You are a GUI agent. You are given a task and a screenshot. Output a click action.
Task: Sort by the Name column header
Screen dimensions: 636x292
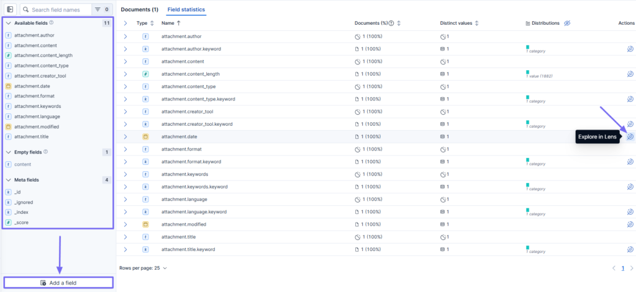[x=171, y=24]
